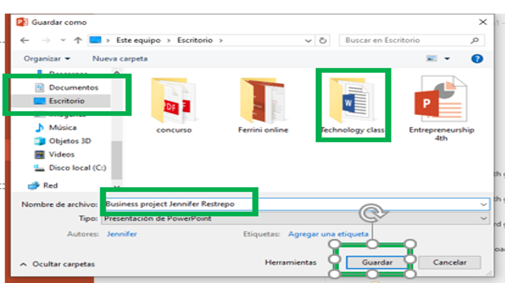Open the Organizar menu

tap(47, 58)
